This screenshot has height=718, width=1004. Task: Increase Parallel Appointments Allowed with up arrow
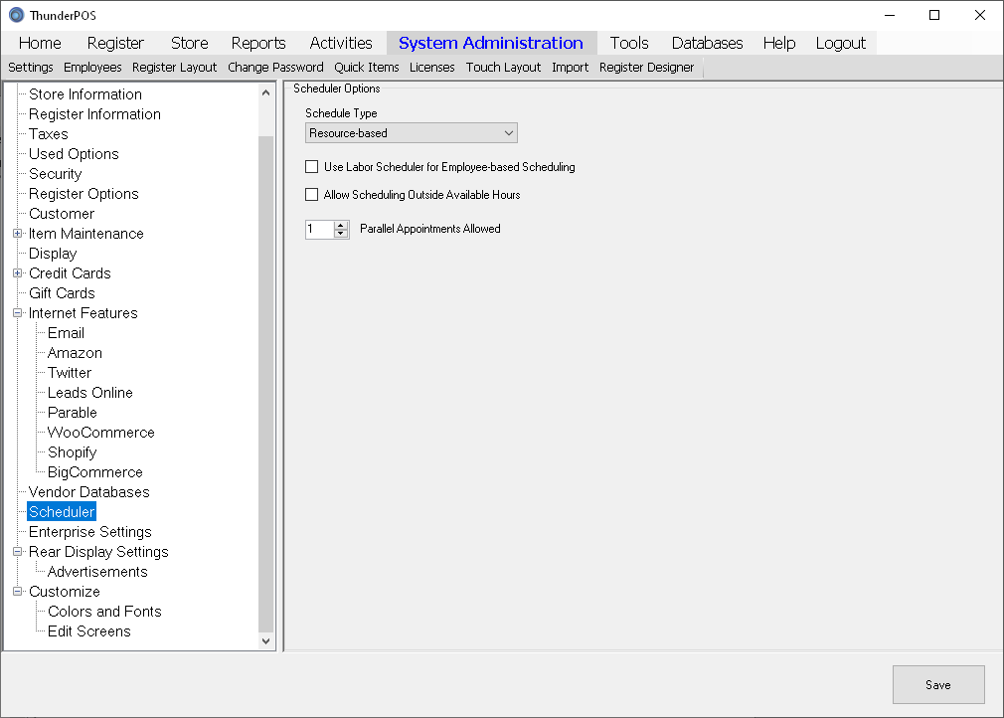341,225
